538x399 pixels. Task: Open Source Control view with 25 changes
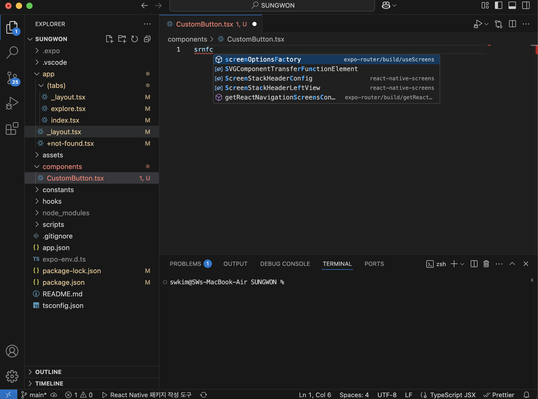coord(12,78)
